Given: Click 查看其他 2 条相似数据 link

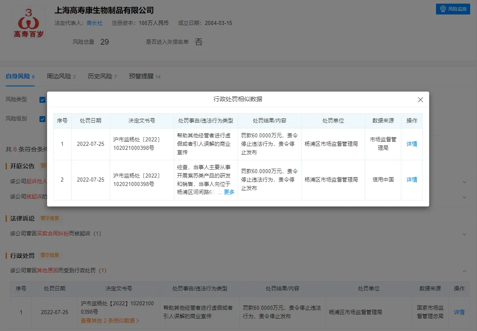Looking at the screenshot, I should [110, 321].
